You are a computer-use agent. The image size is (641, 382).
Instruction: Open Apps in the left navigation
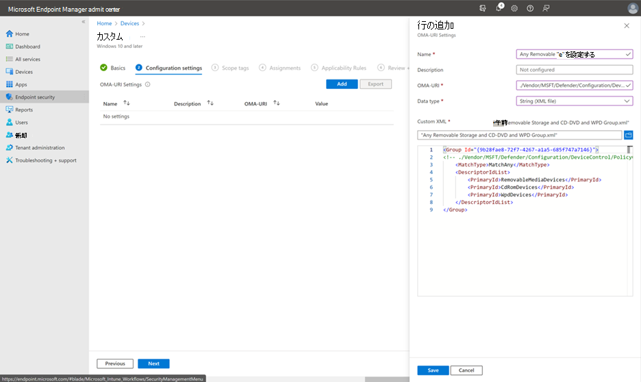(21, 85)
